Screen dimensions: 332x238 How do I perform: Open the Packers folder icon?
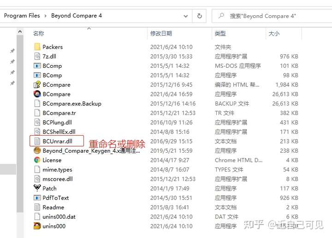[37, 47]
